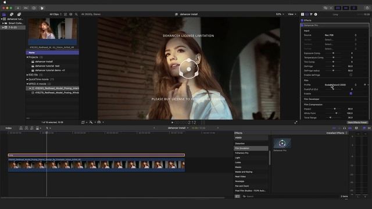Select the Looks effects category
The height and width of the screenshot is (209, 372).
point(251,163)
